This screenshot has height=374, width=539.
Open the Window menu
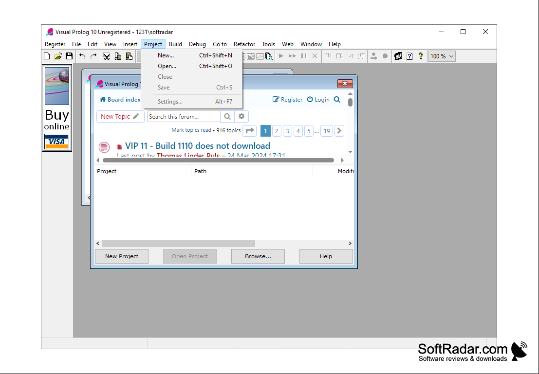311,44
